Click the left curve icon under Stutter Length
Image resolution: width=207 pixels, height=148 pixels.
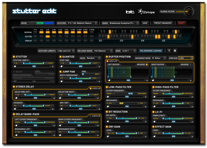[15, 66]
